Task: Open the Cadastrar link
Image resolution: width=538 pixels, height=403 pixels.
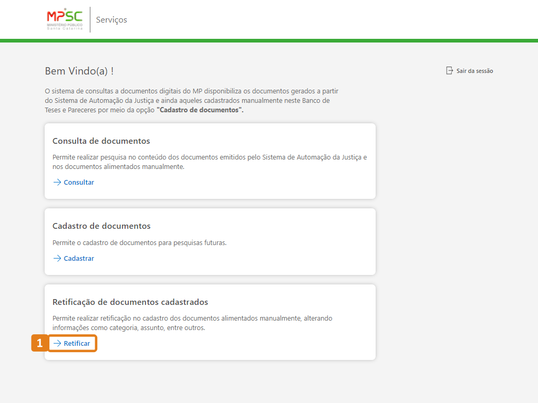Action: click(x=79, y=259)
